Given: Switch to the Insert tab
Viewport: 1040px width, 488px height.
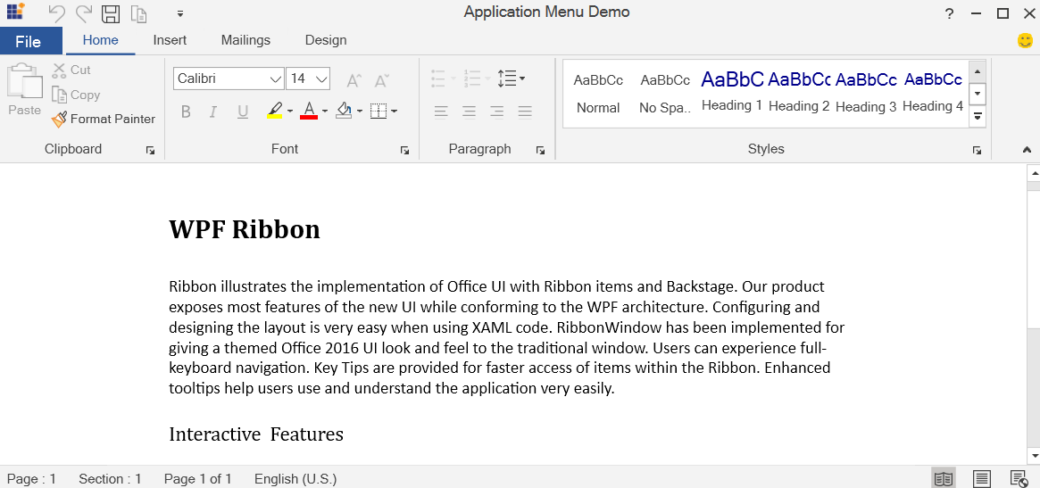Looking at the screenshot, I should pos(170,40).
